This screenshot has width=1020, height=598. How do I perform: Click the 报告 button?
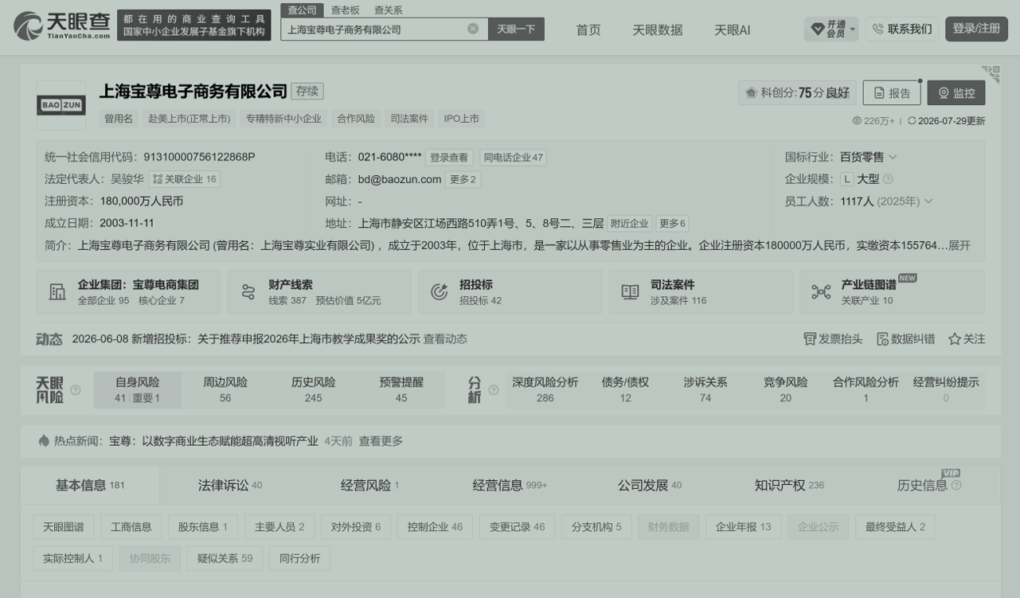(x=892, y=93)
